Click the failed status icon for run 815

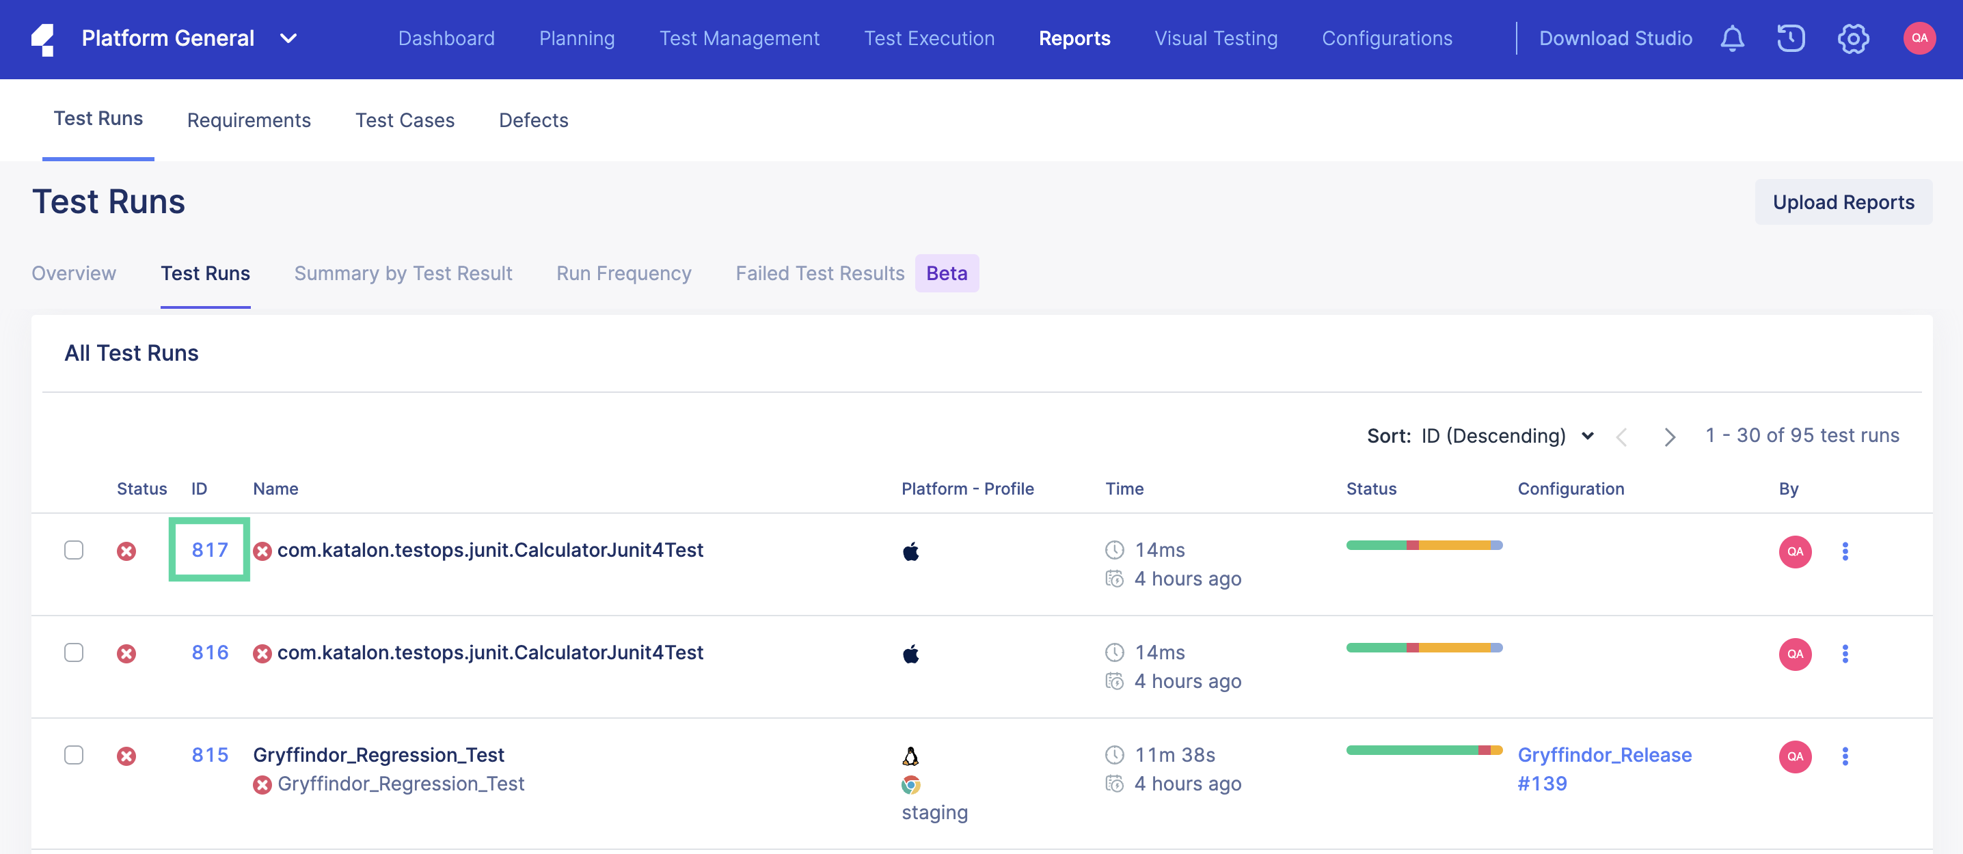(125, 755)
